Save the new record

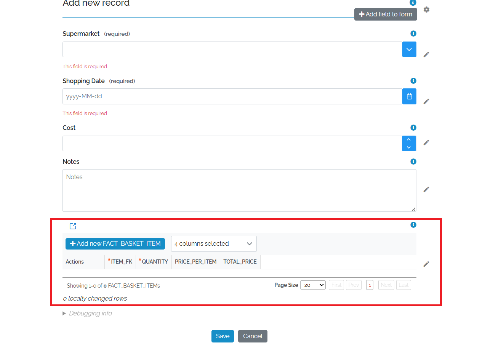tap(222, 336)
